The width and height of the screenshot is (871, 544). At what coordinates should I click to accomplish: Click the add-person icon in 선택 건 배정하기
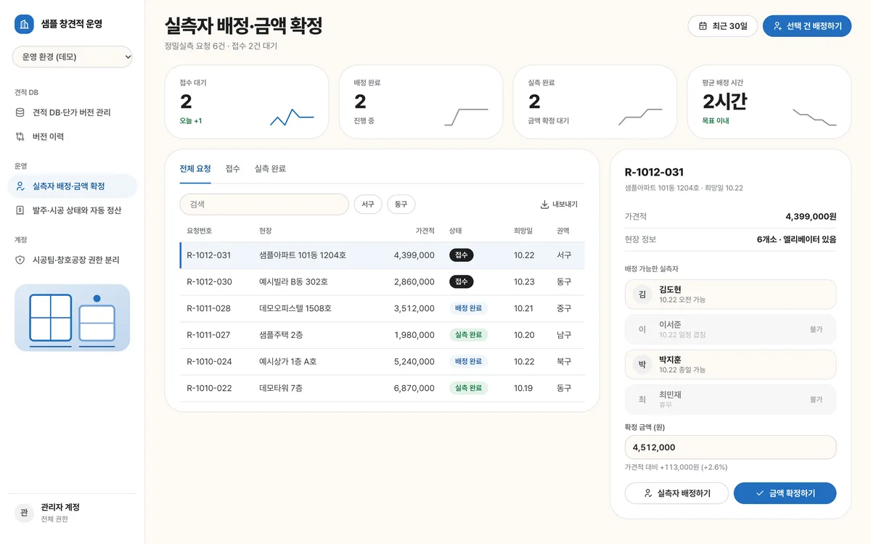pyautogui.click(x=777, y=26)
